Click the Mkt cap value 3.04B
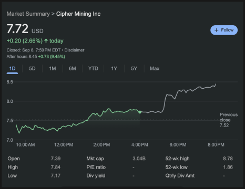This screenshot has height=189, width=245. (139, 159)
